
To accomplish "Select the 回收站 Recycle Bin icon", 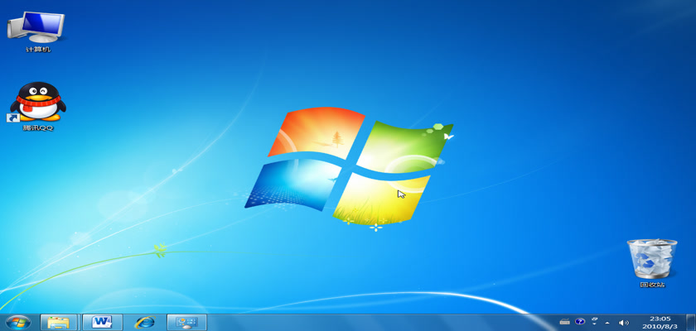I will click(651, 257).
